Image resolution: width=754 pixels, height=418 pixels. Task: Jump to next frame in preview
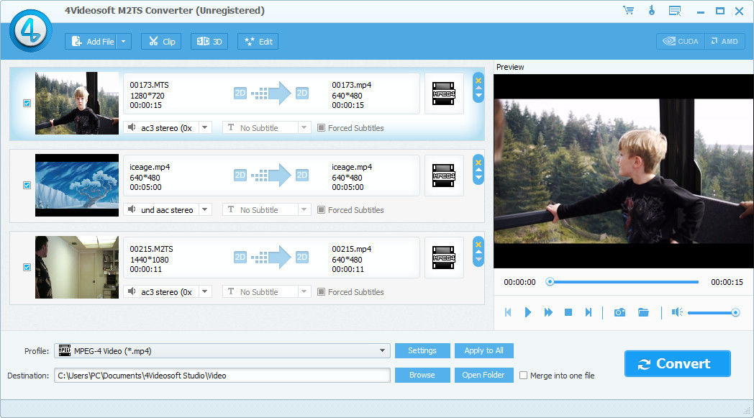point(588,313)
